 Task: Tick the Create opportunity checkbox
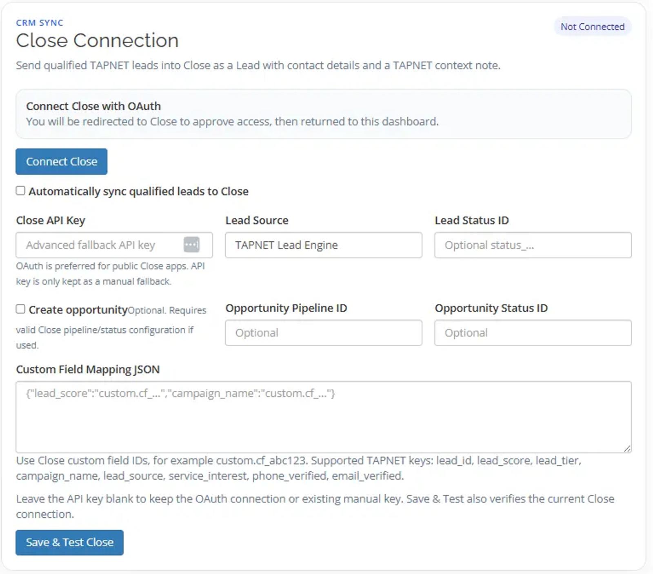tap(20, 309)
